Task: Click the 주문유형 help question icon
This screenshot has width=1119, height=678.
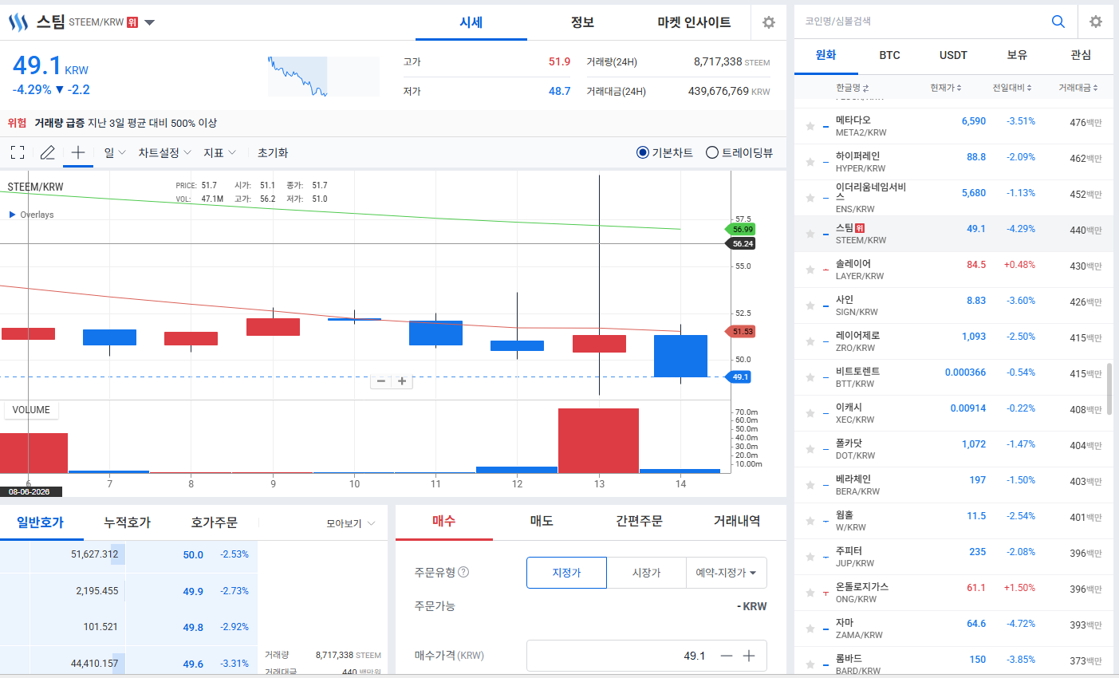Action: 464,572
